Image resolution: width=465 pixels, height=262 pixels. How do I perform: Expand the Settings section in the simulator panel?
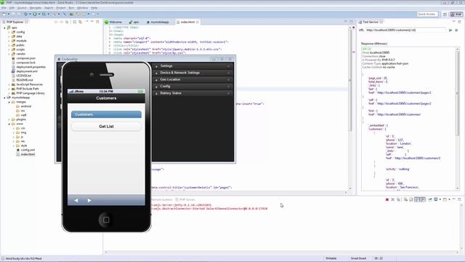(192, 66)
